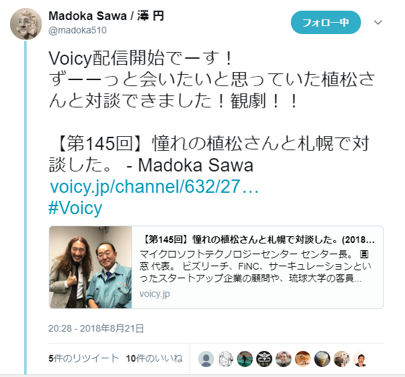Click the man's face liker avatar

pyautogui.click(x=284, y=359)
